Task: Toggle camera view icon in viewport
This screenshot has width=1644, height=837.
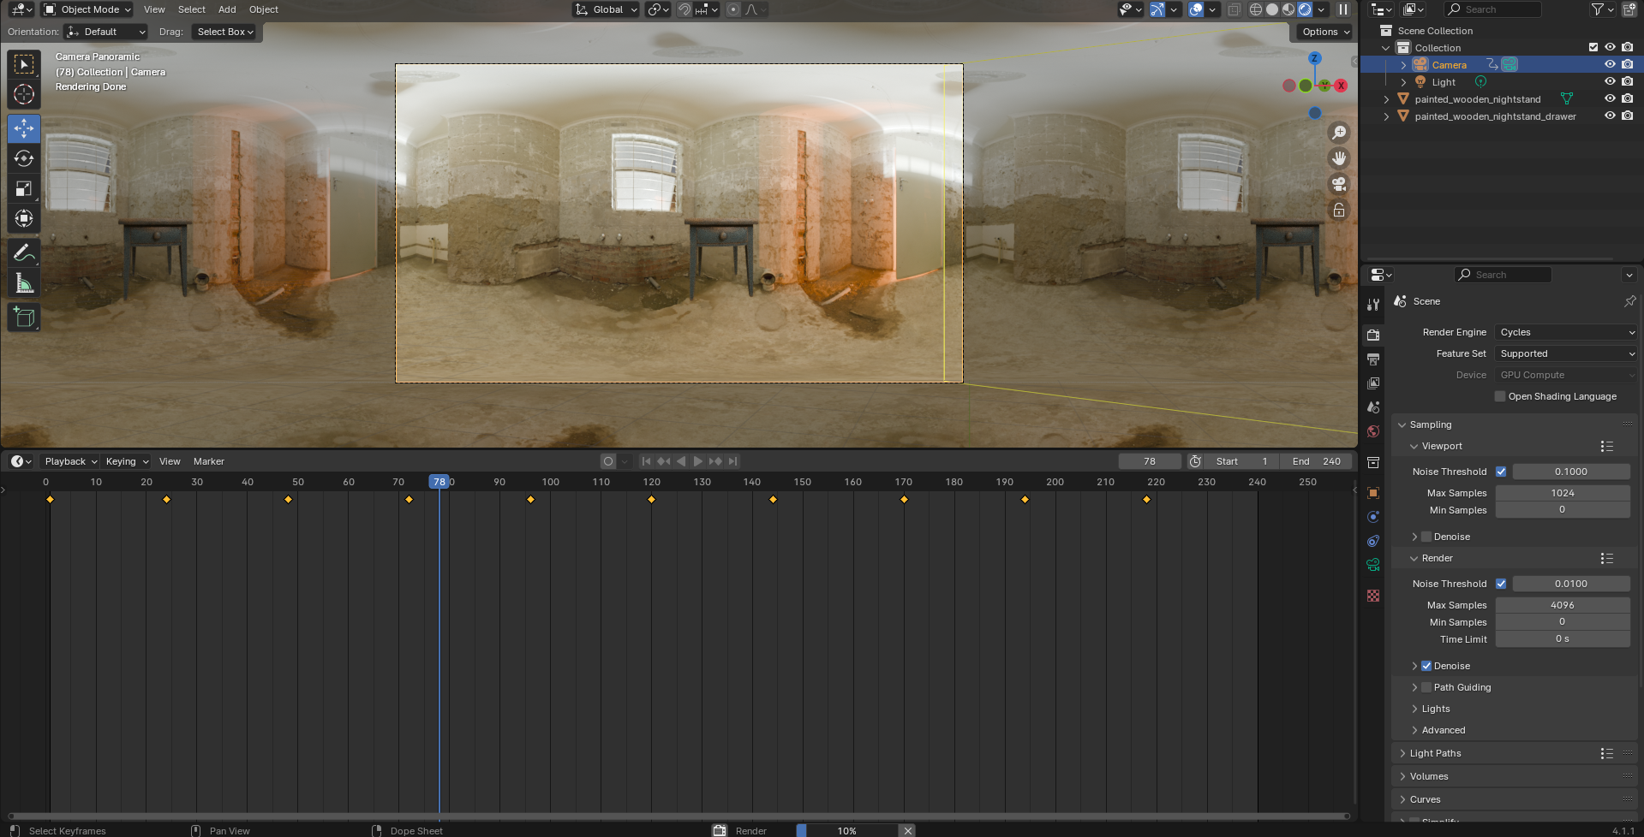Action: [x=1338, y=184]
